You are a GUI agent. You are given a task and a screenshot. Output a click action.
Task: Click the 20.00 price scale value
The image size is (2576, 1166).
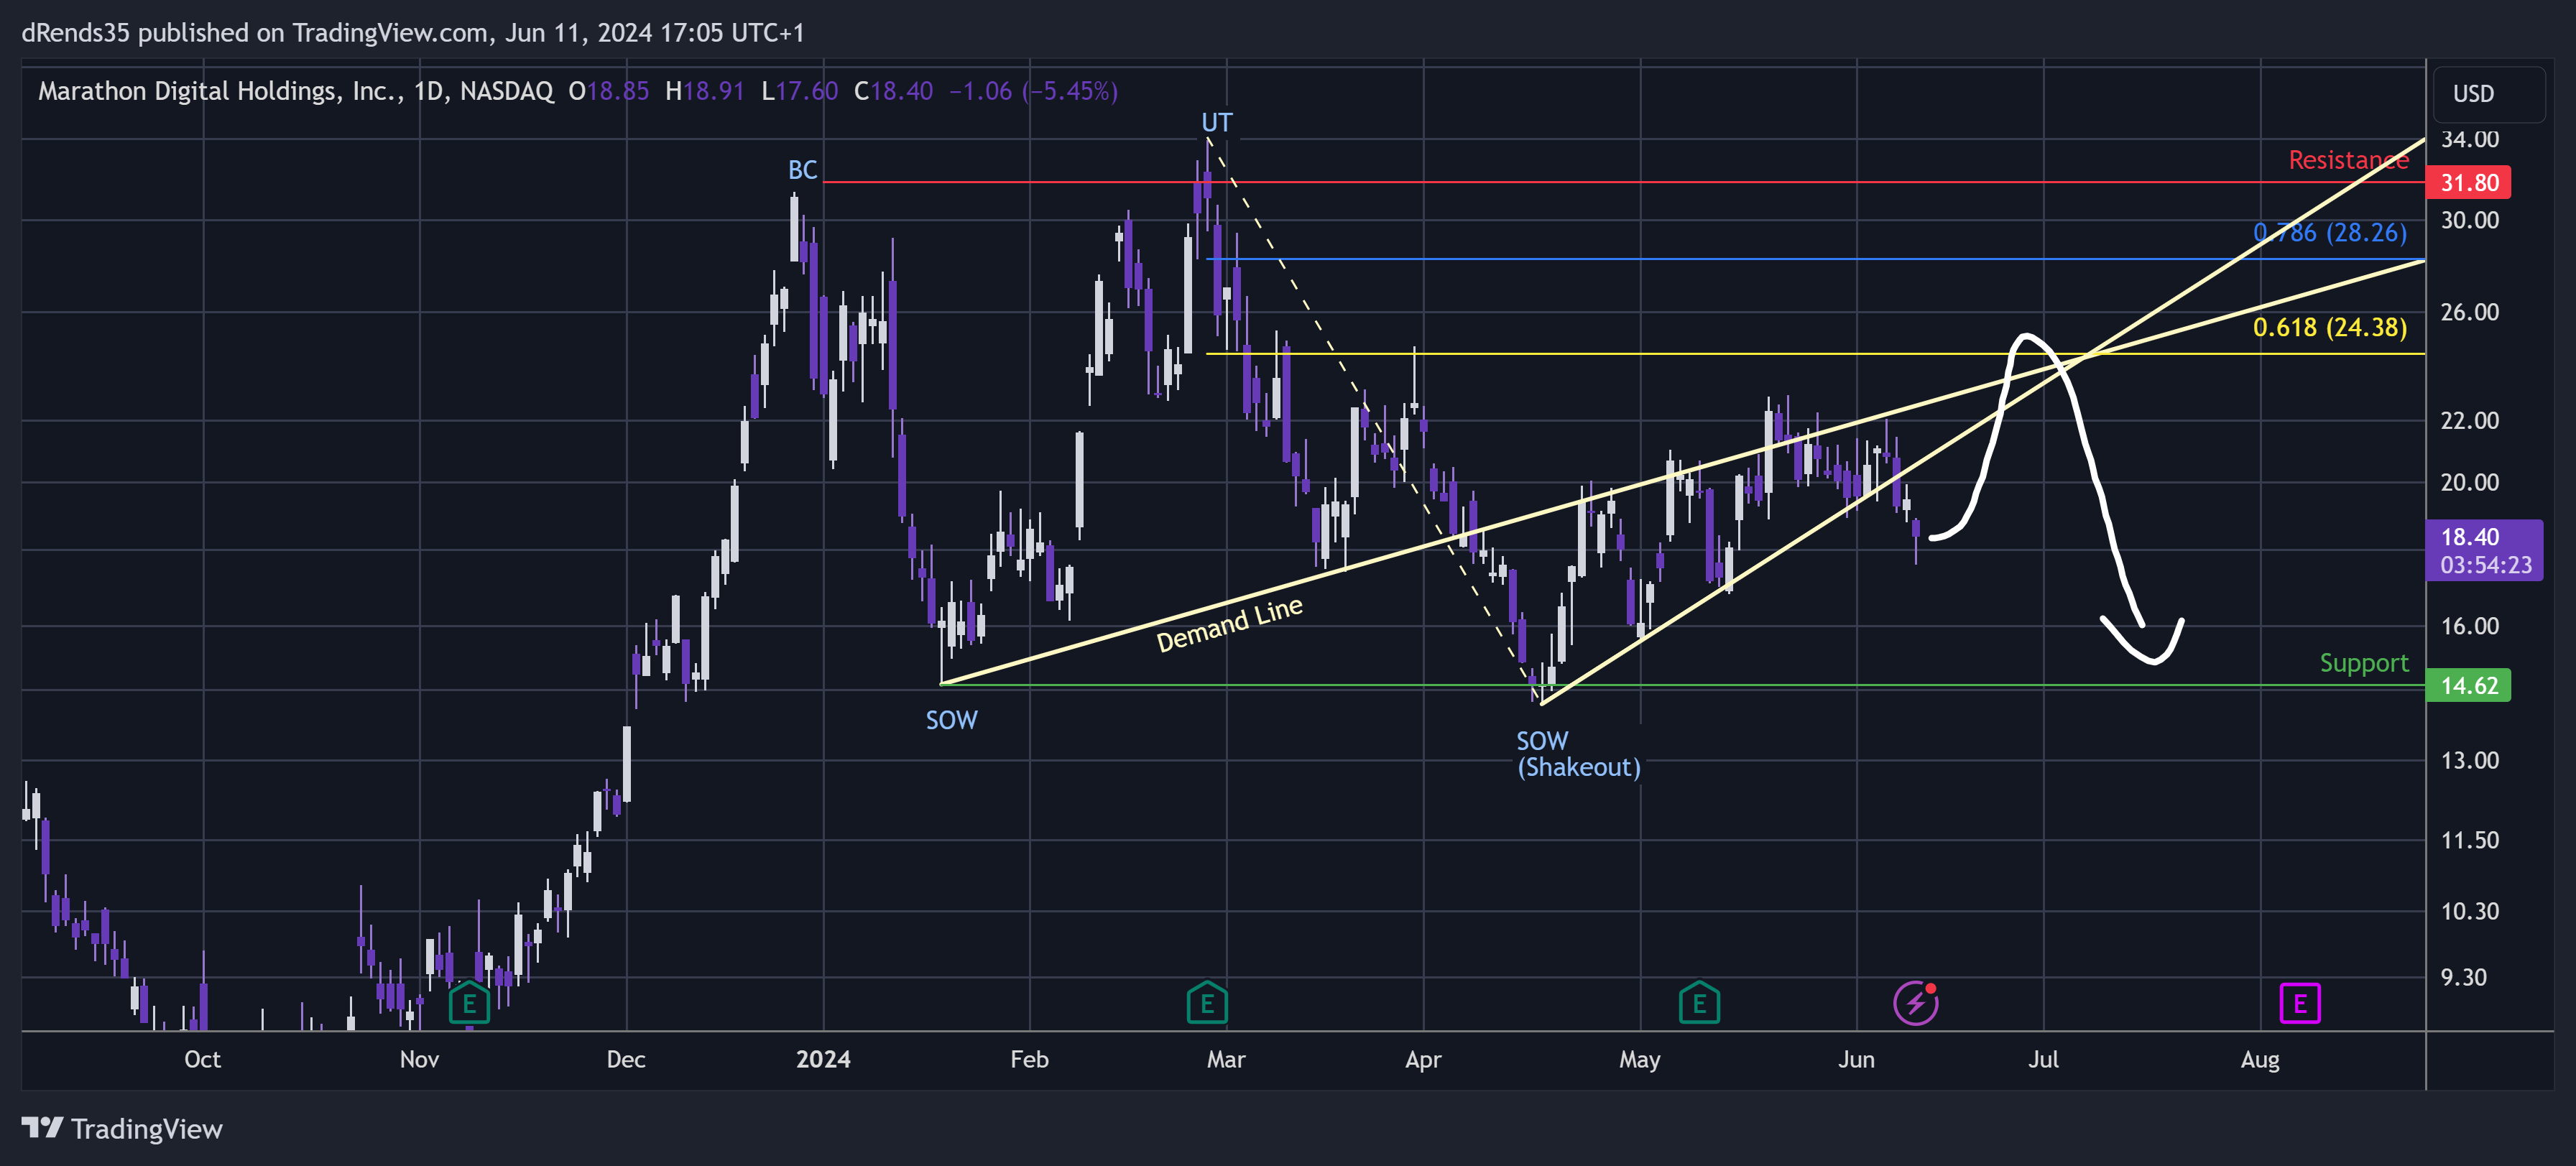[x=2469, y=482]
